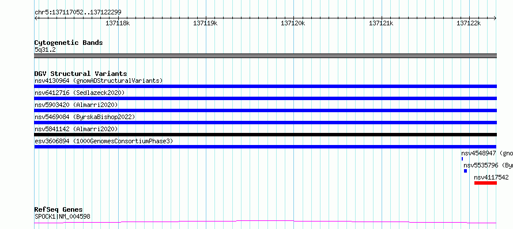The image size is (513, 229).
Task: Click the RefSeq Genes track heading
Action: tap(59, 209)
